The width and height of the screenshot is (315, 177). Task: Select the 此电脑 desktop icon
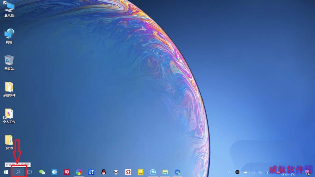[9, 10]
